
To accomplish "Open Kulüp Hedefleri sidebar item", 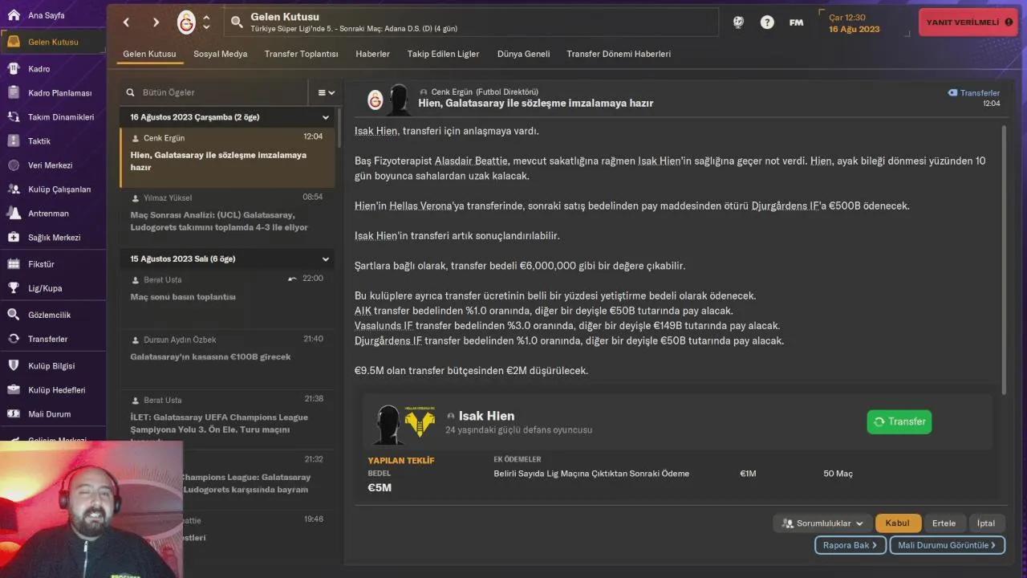I will pyautogui.click(x=53, y=390).
